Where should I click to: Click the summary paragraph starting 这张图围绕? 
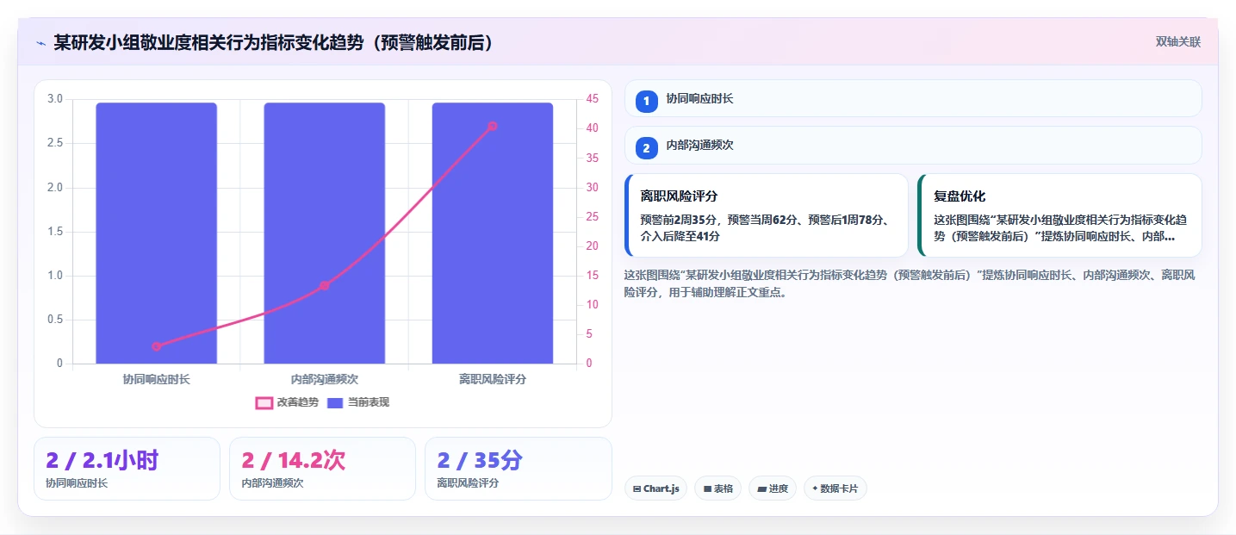tap(909, 283)
